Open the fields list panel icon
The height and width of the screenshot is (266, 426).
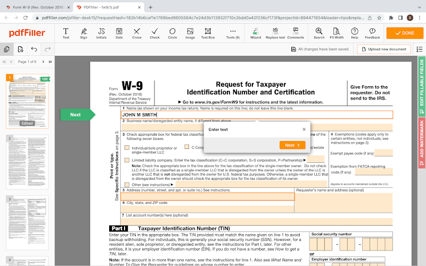(x=420, y=49)
